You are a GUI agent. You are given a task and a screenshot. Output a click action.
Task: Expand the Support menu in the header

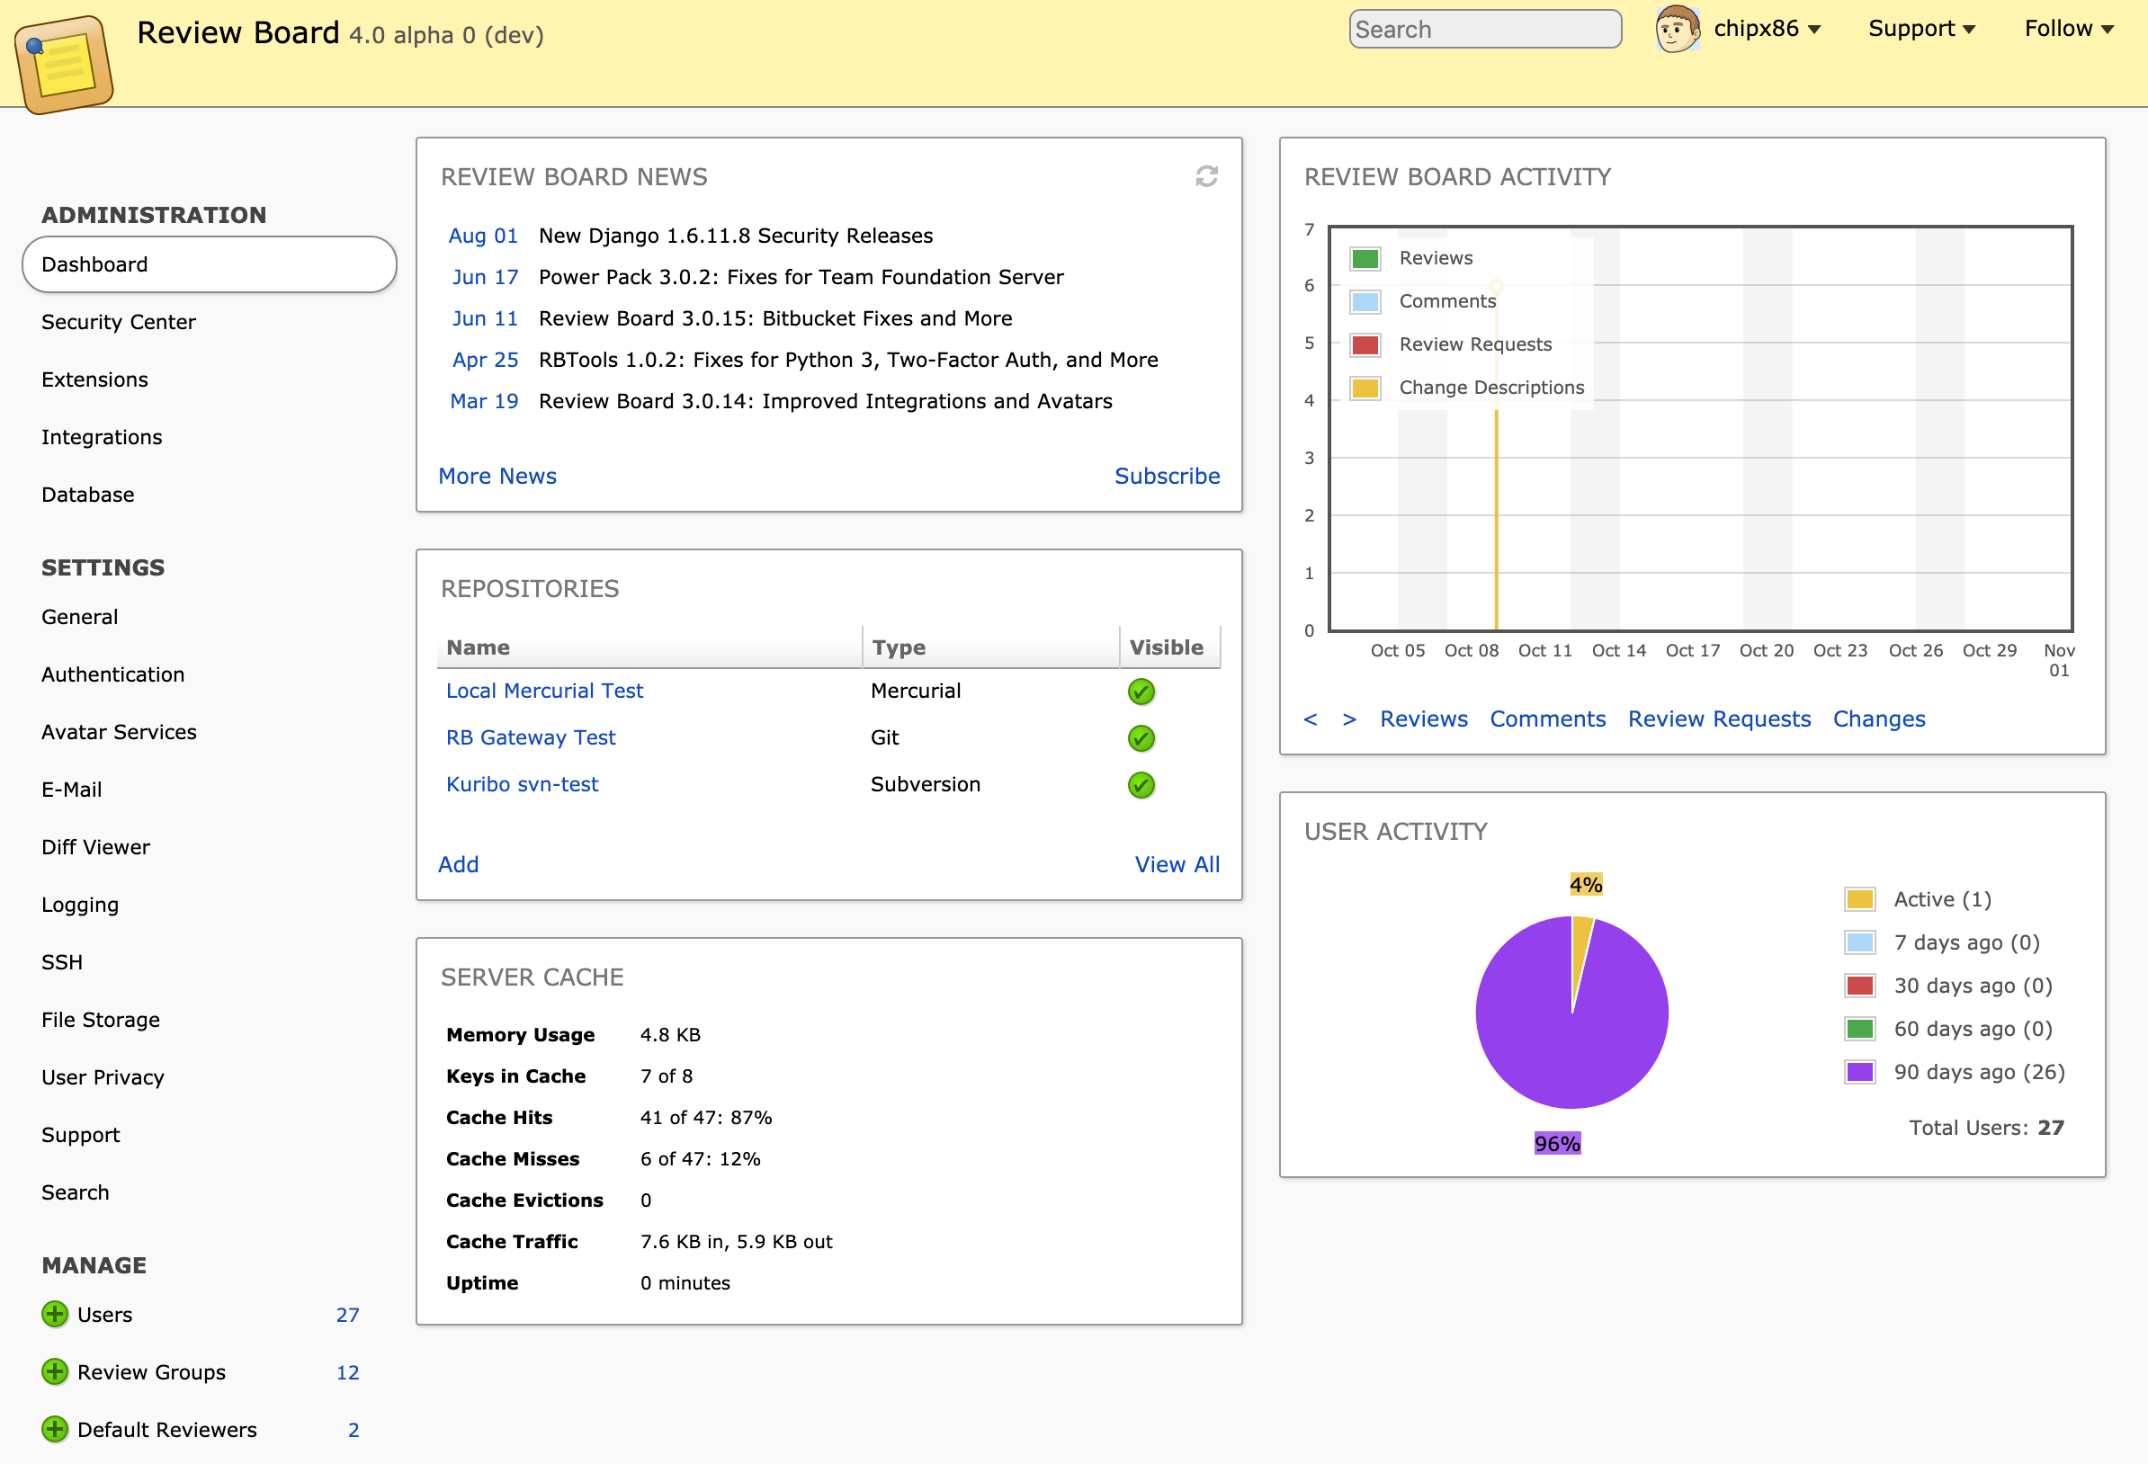[1920, 29]
